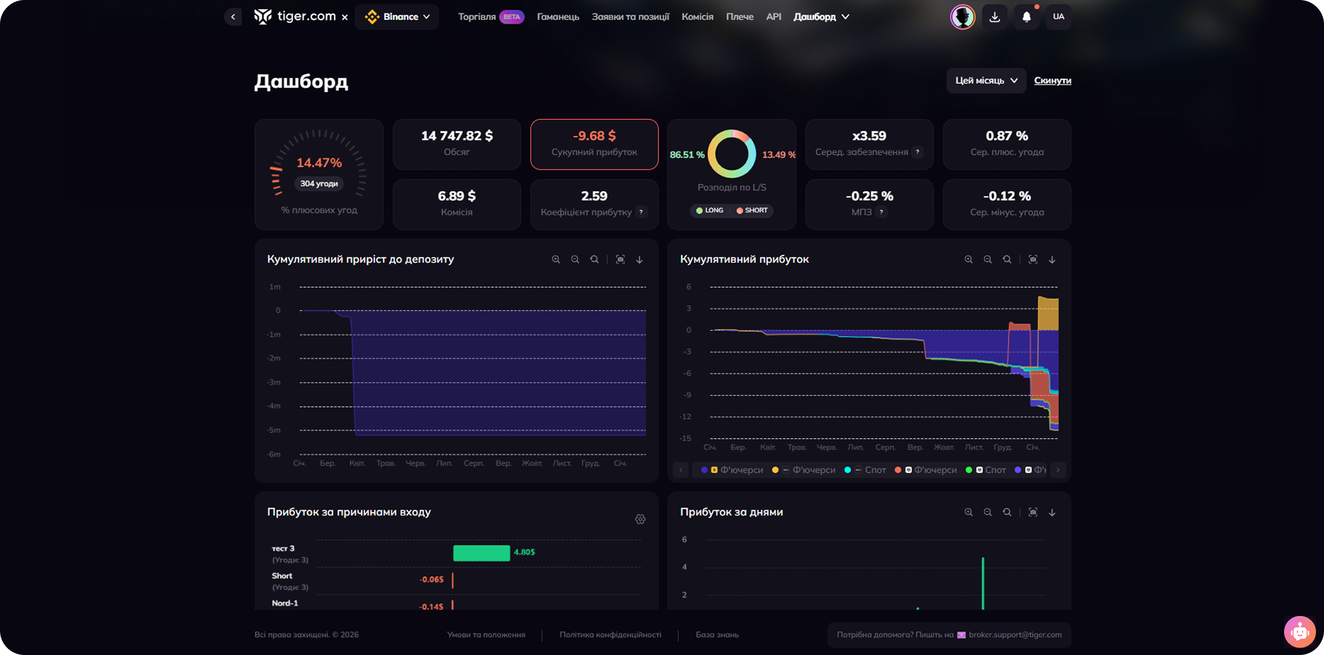
Task: Toggle the LONG legend item
Action: pyautogui.click(x=710, y=211)
